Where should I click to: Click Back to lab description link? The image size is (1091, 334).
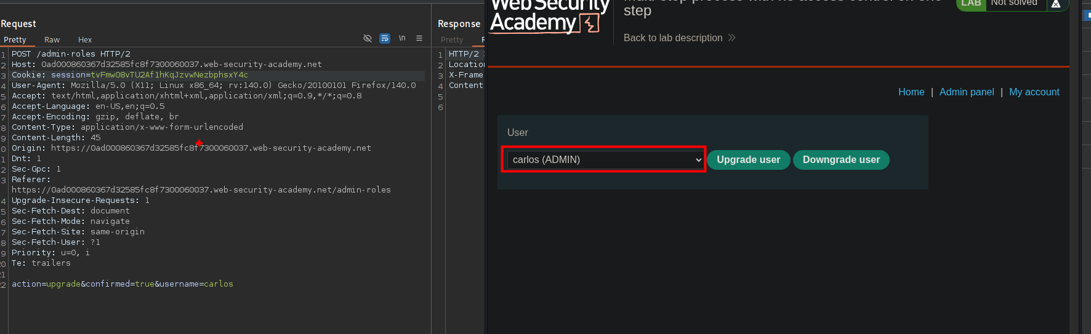[673, 38]
